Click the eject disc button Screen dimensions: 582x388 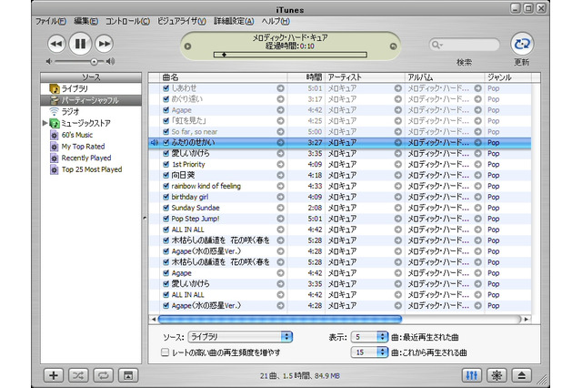coord(521,375)
